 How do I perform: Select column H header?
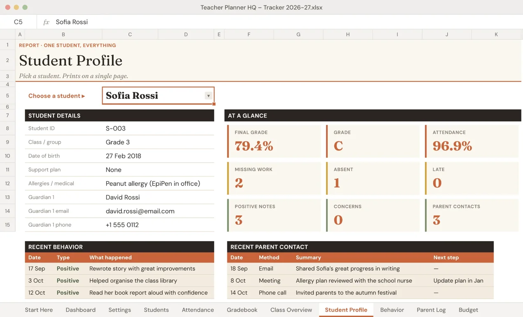point(348,34)
